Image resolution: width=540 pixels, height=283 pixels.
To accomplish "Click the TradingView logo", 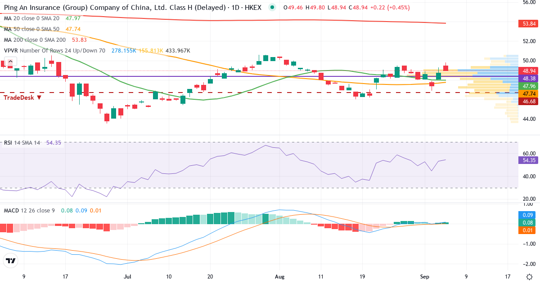I will (x=10, y=261).
